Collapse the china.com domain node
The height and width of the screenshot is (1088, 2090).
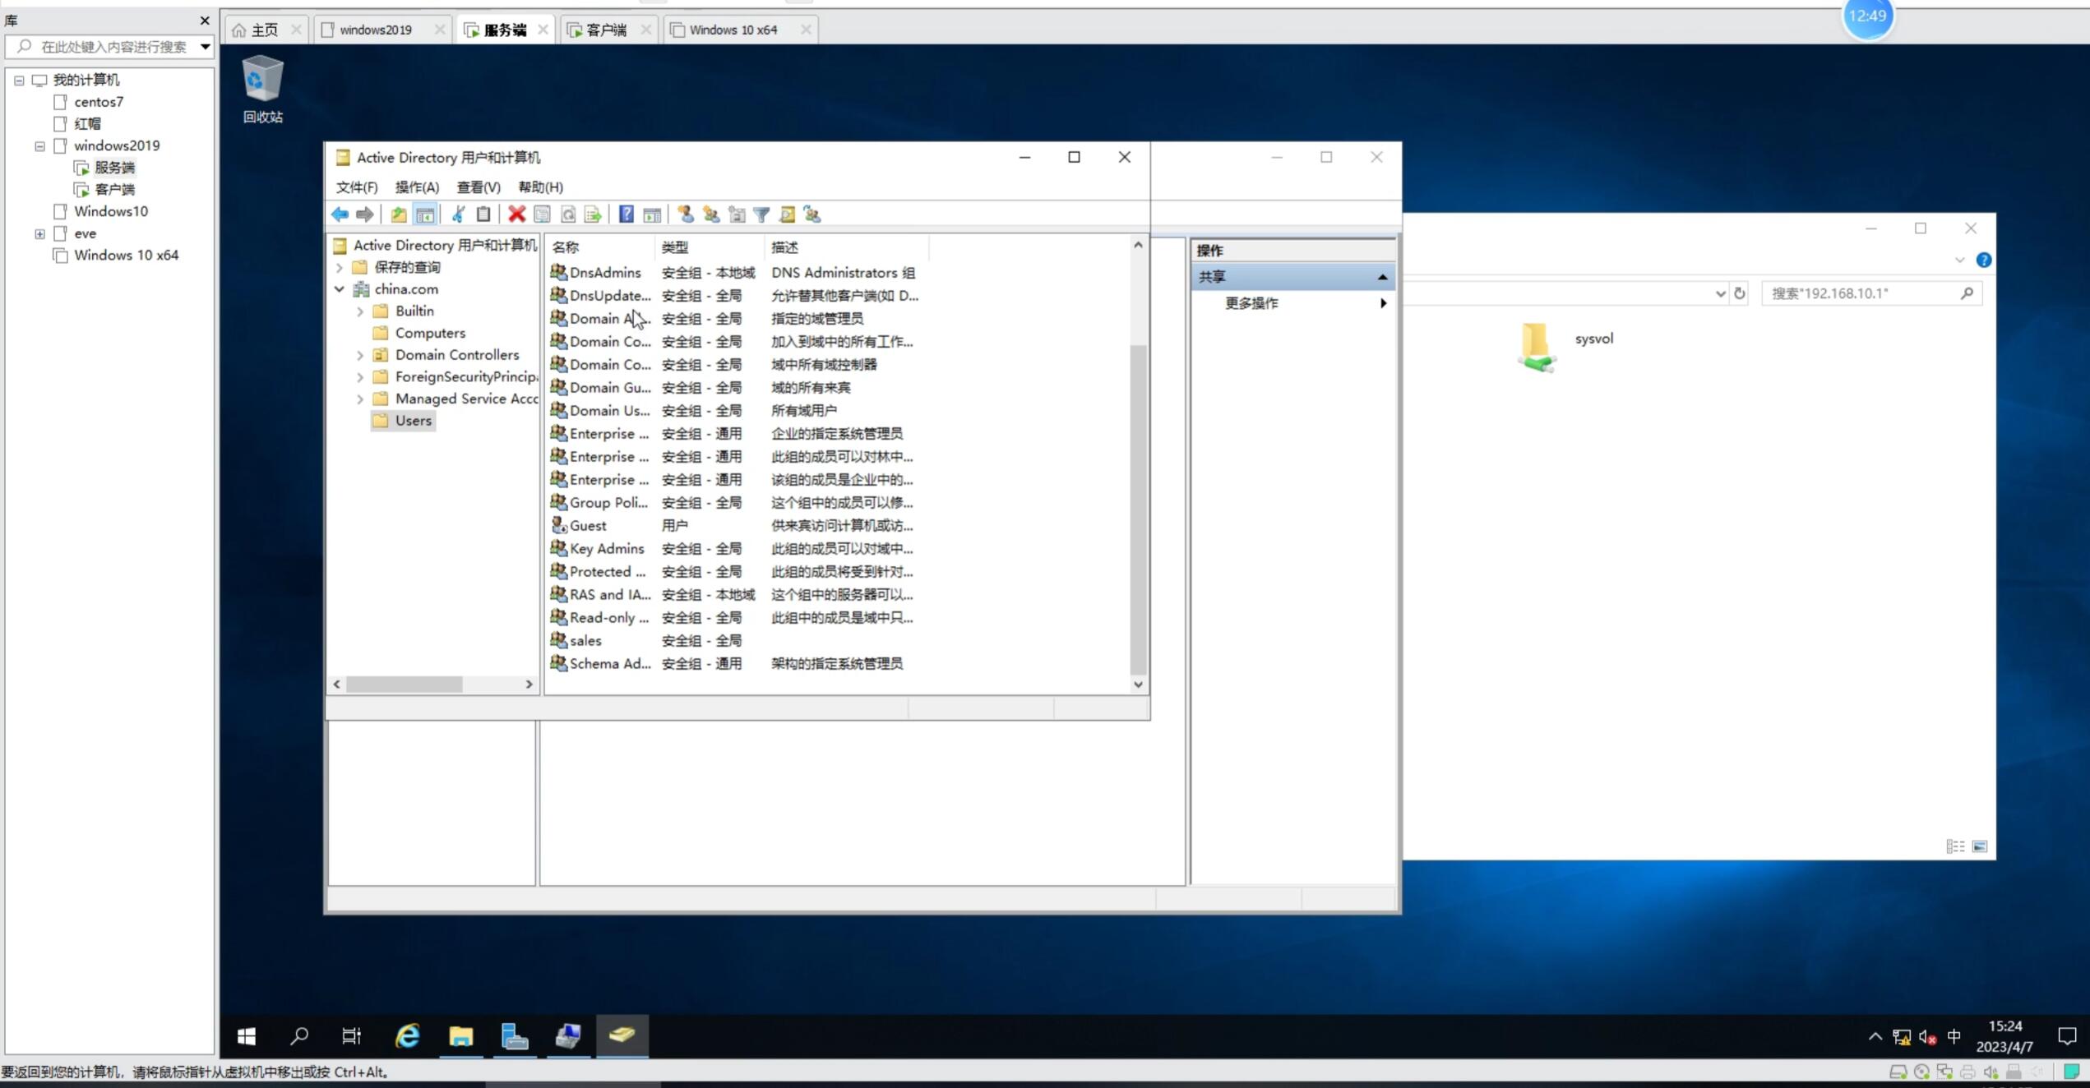point(340,289)
